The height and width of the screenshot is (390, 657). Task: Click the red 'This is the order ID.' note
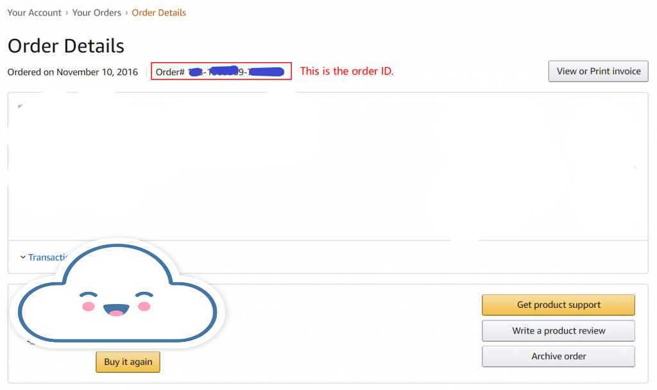pyautogui.click(x=346, y=71)
